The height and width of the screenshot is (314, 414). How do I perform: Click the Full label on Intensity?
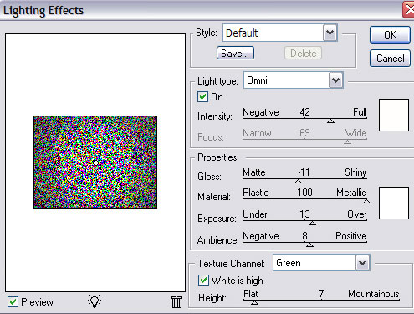(x=360, y=112)
